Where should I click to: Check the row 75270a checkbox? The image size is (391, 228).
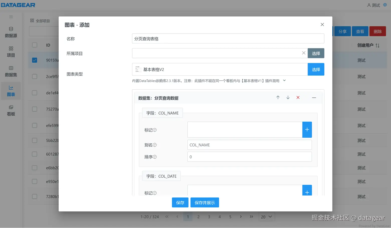35,109
